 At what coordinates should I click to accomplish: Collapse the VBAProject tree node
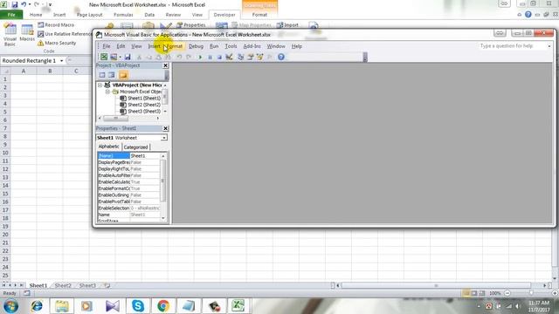click(100, 85)
